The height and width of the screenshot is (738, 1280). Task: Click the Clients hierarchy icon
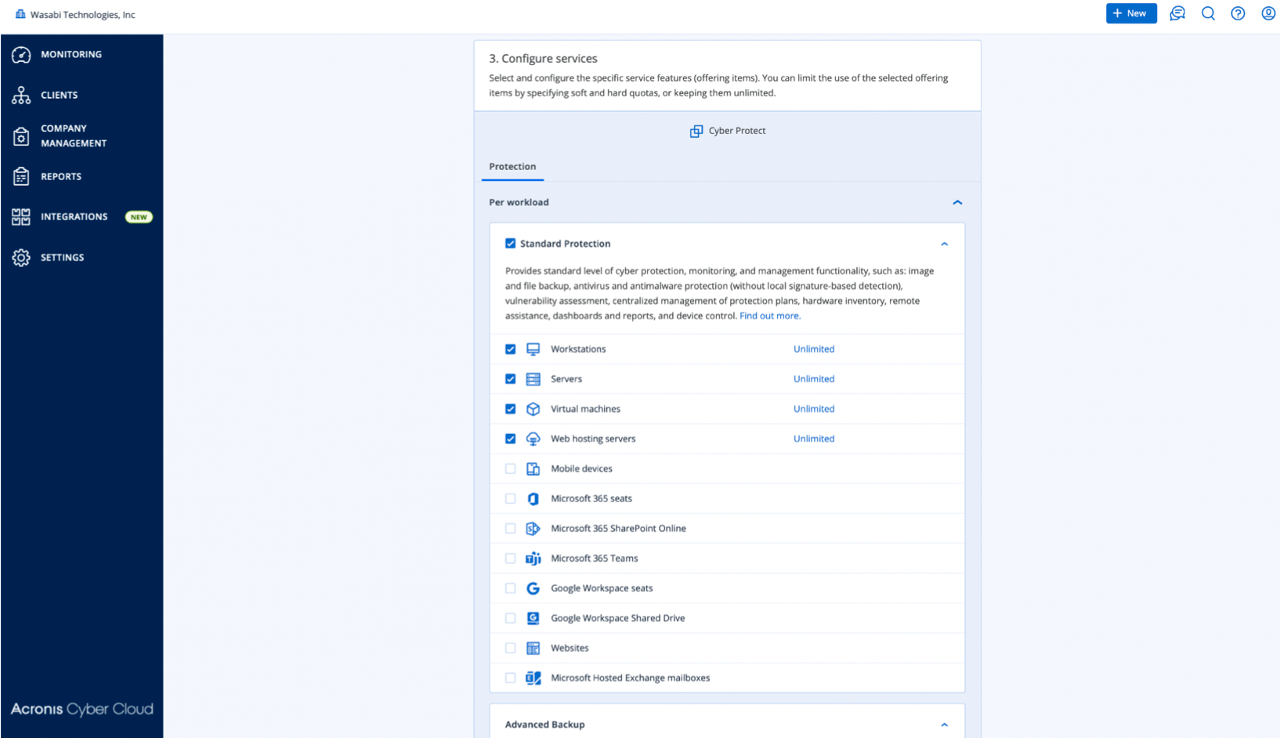(x=21, y=95)
